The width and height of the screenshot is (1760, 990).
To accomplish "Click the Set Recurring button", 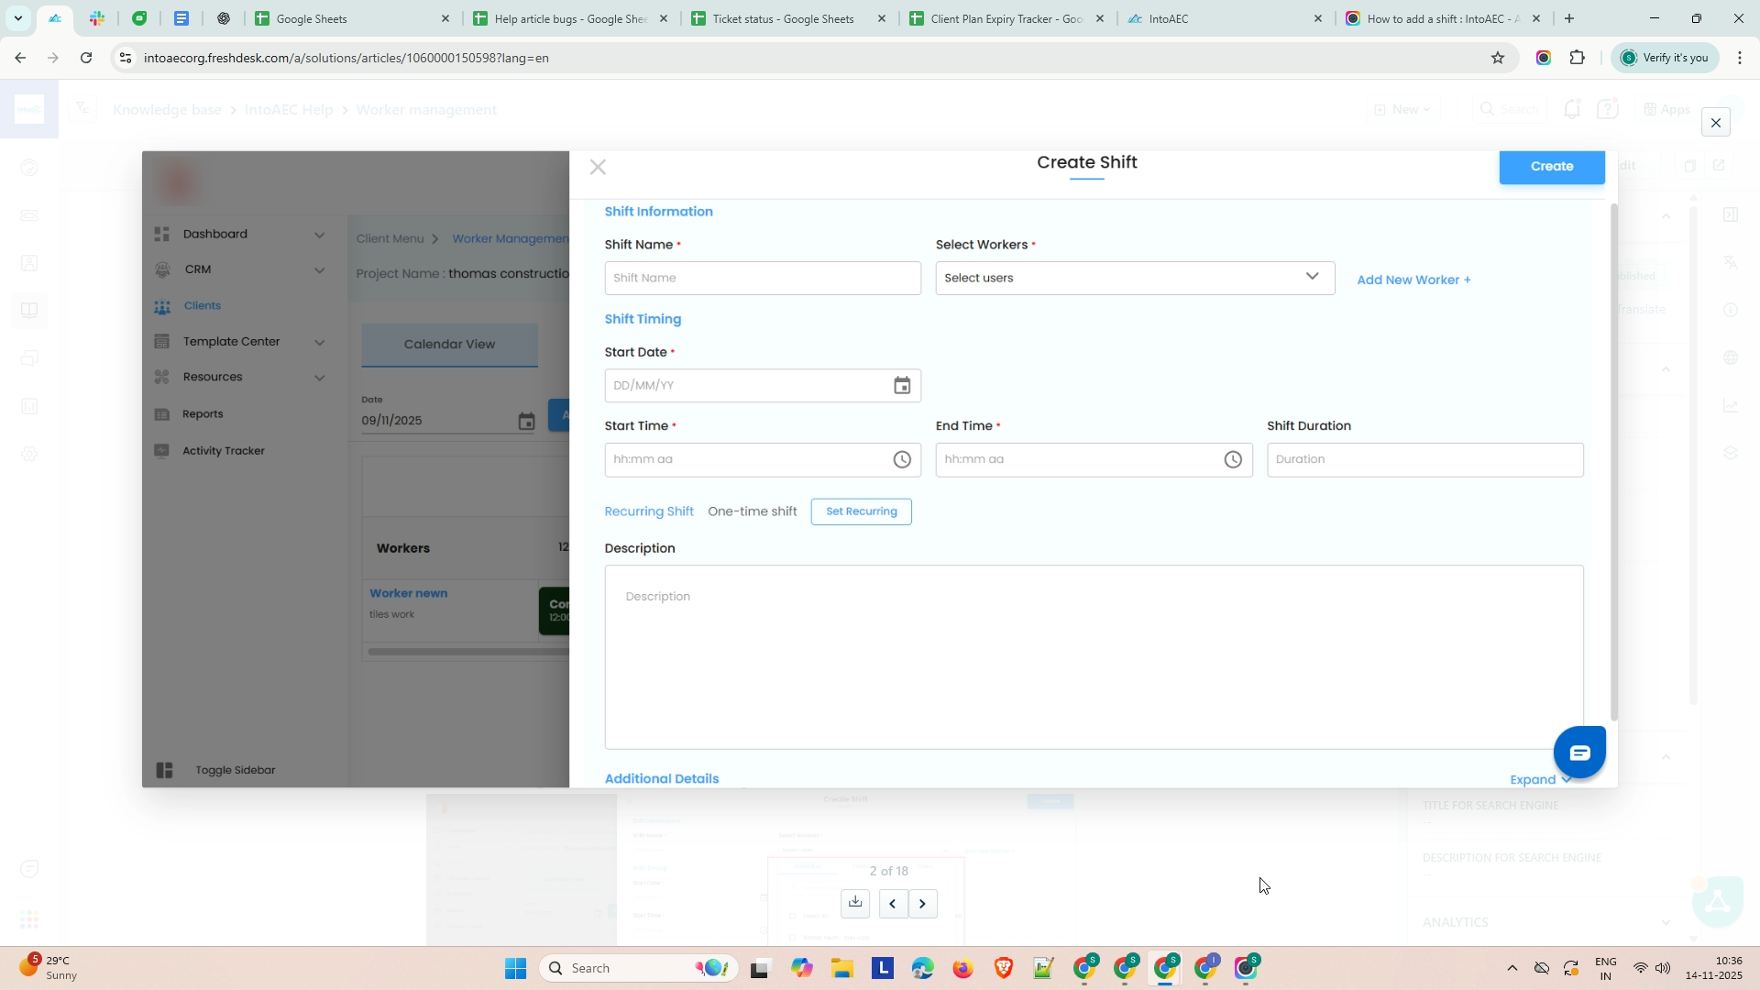I will coord(861,511).
